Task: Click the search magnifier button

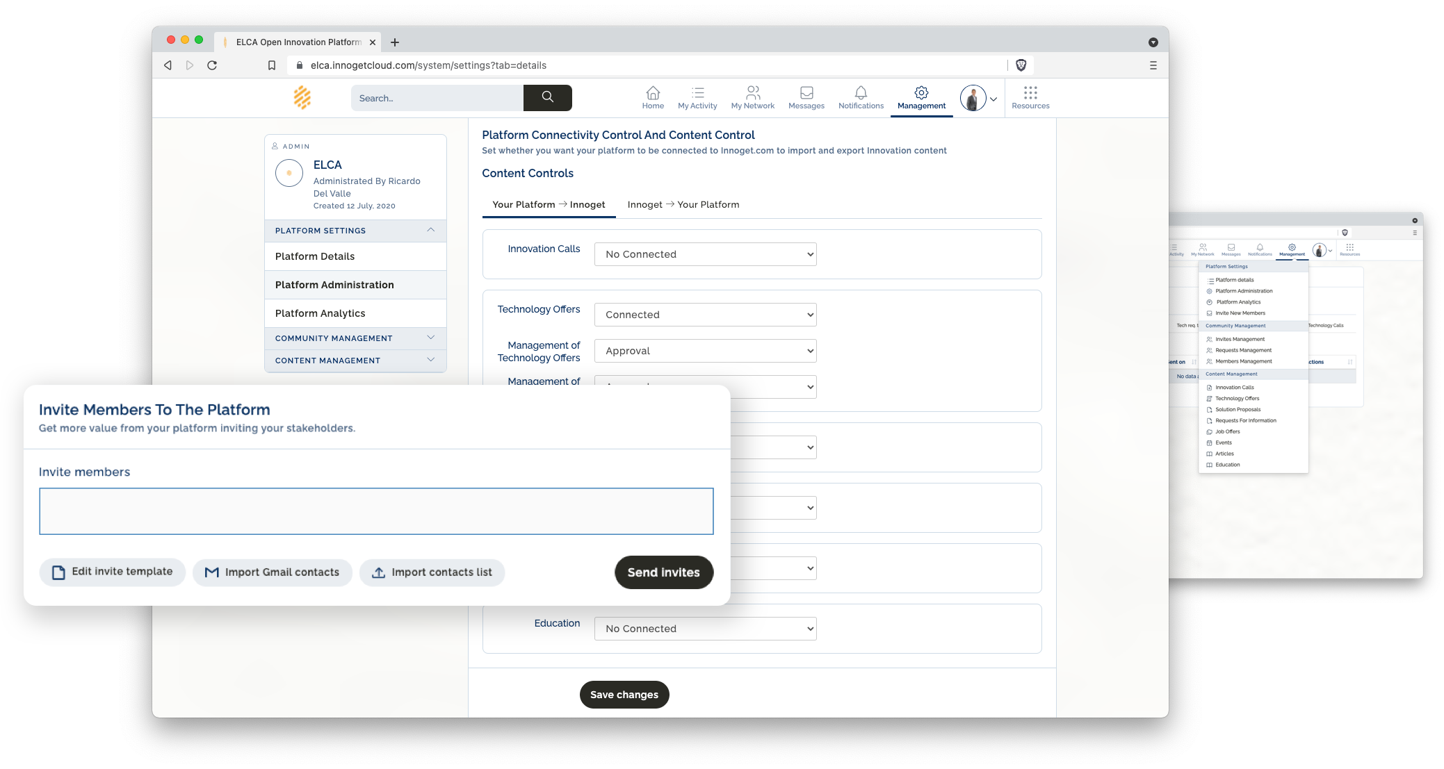Action: 548,98
